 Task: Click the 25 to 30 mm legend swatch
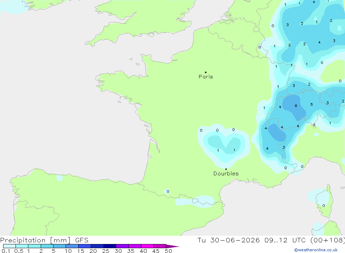(110, 246)
